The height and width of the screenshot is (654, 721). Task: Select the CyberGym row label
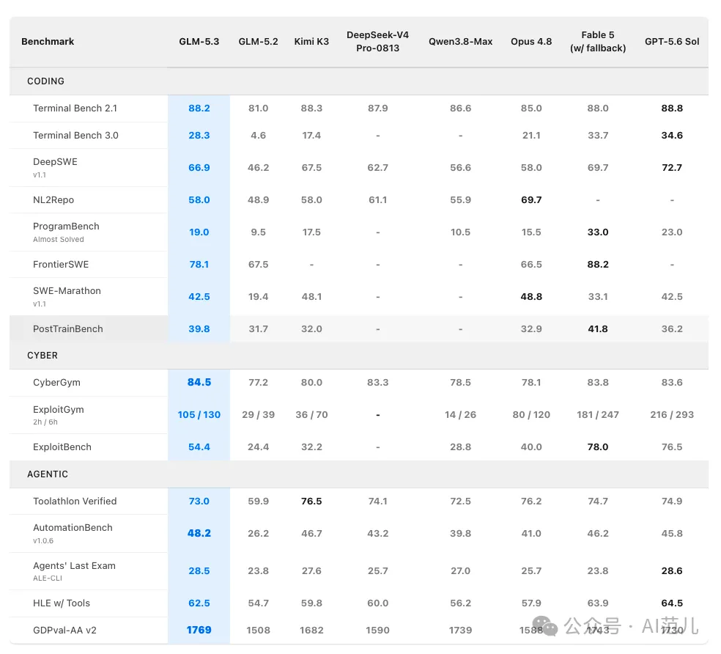pyautogui.click(x=56, y=383)
